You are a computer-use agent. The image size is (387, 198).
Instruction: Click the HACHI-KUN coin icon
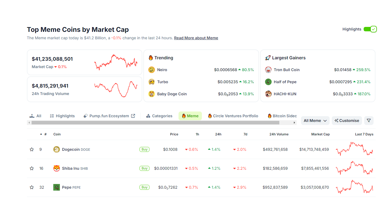click(x=268, y=94)
